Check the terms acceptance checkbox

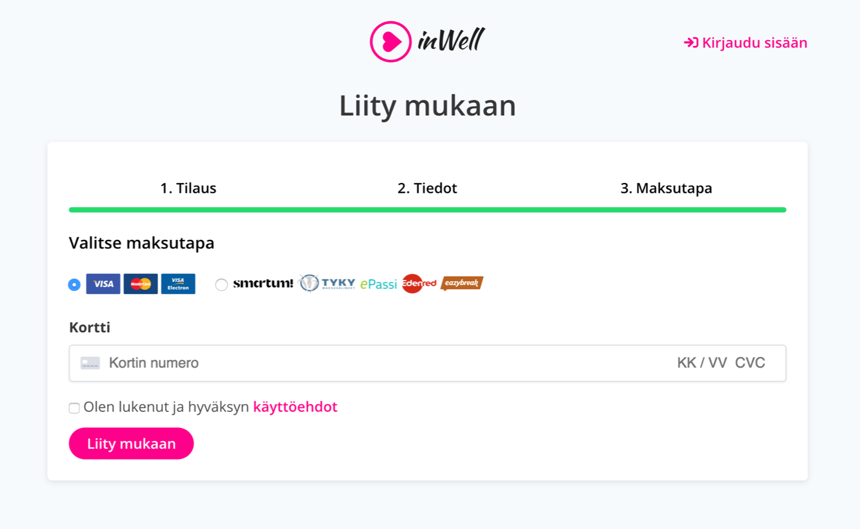click(x=74, y=408)
